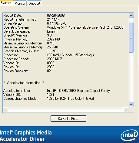Click the horizontal scrollbar right arrow

tap(126, 110)
